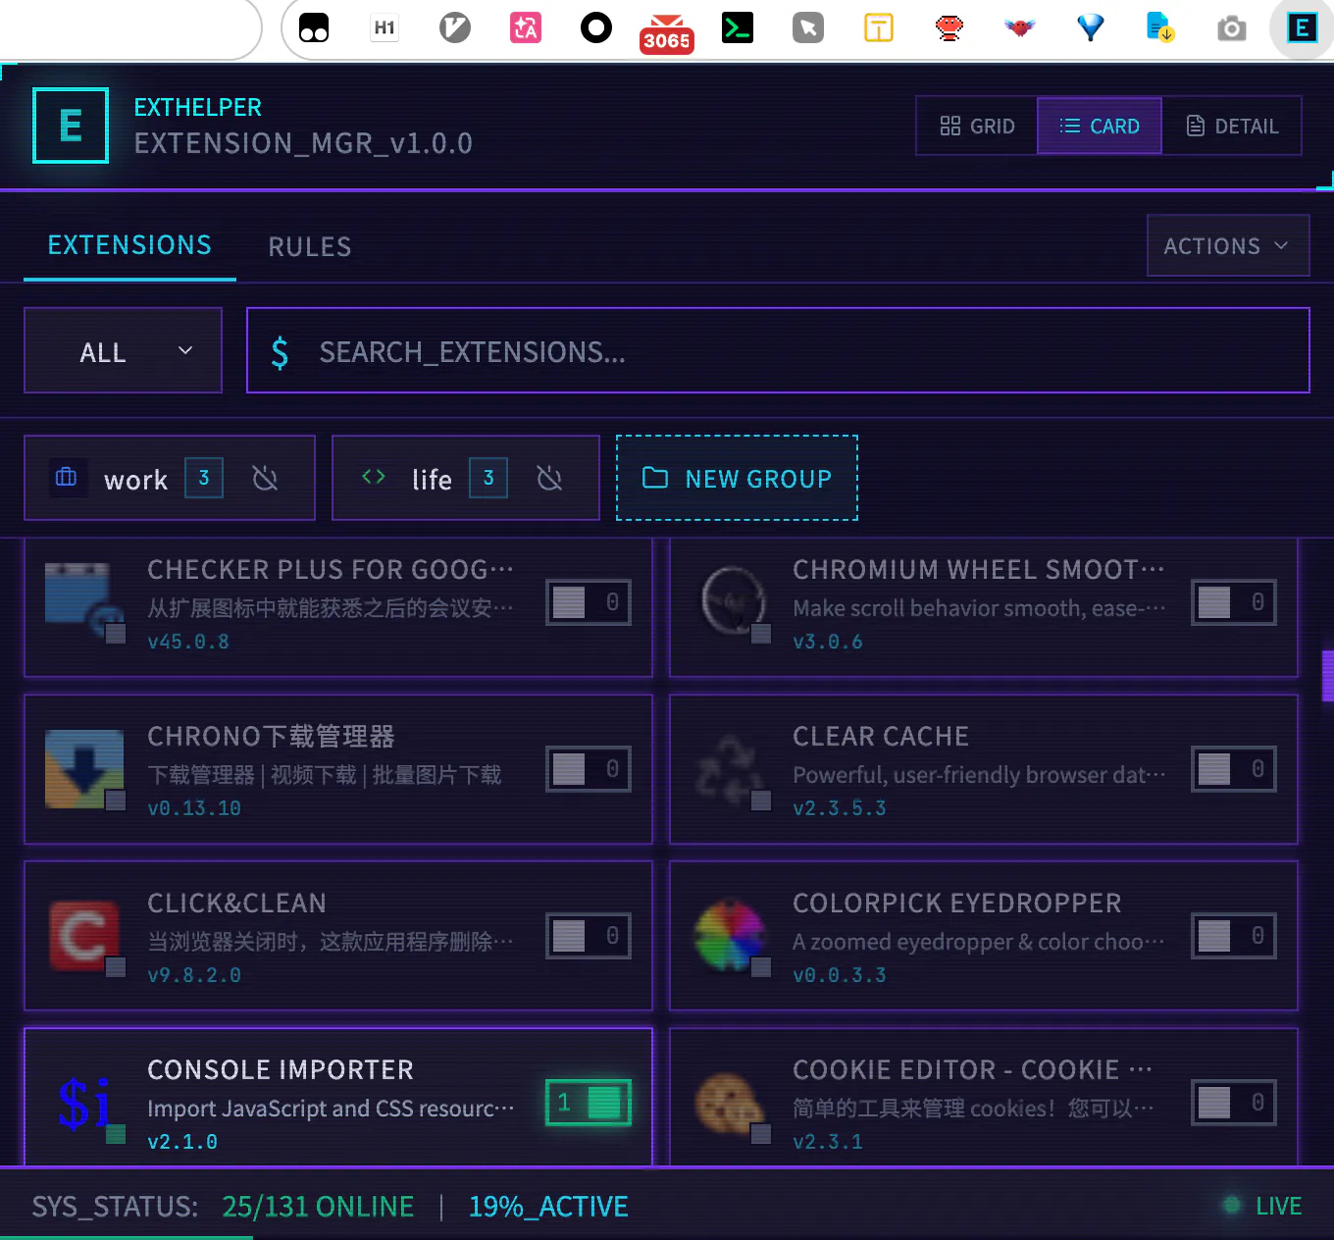
Task: Open the ALL filter dropdown
Action: pyautogui.click(x=123, y=351)
